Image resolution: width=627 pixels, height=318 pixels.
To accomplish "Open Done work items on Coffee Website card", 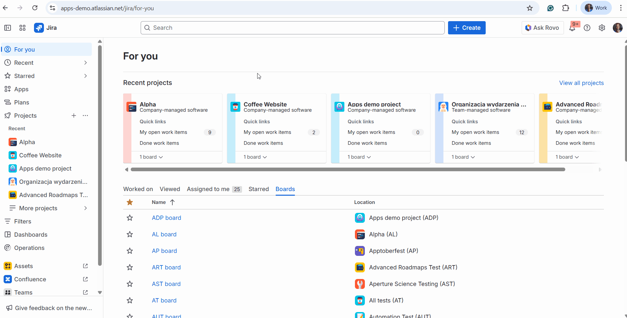I will coord(263,143).
